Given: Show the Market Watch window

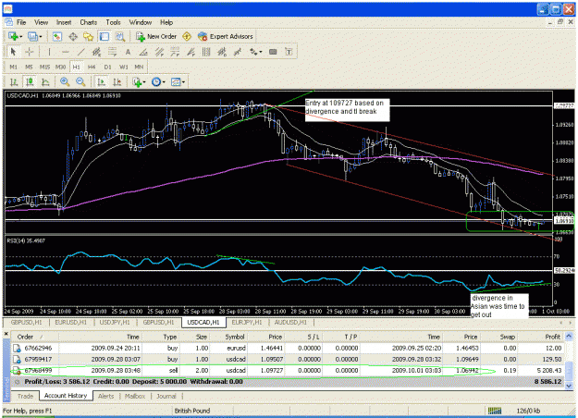Looking at the screenshot, I should point(56,36).
